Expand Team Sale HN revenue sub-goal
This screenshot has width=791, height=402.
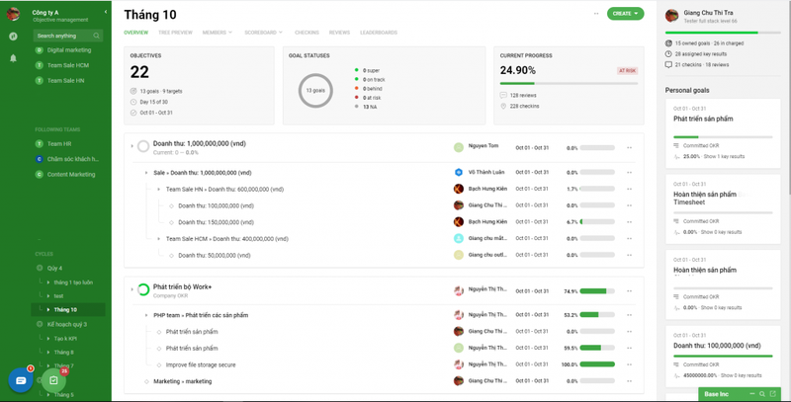(158, 190)
